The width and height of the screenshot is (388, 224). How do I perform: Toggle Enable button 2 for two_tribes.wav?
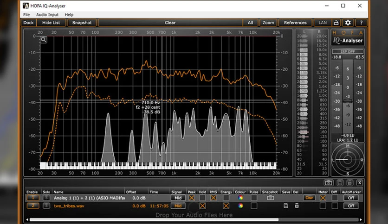click(32, 205)
